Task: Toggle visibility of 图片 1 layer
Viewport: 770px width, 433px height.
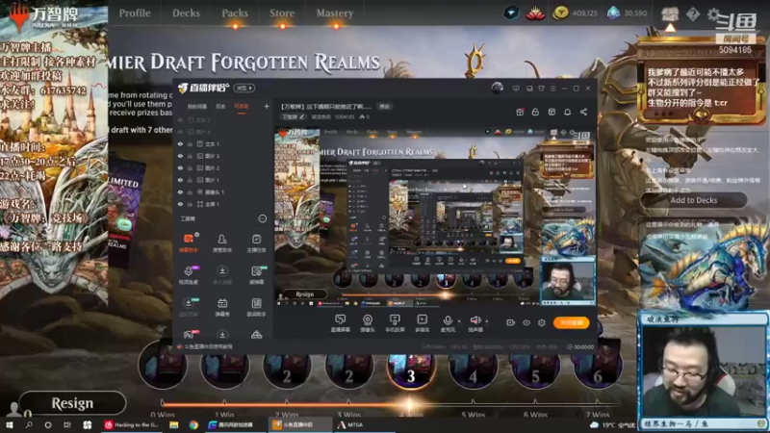Action: click(x=180, y=180)
